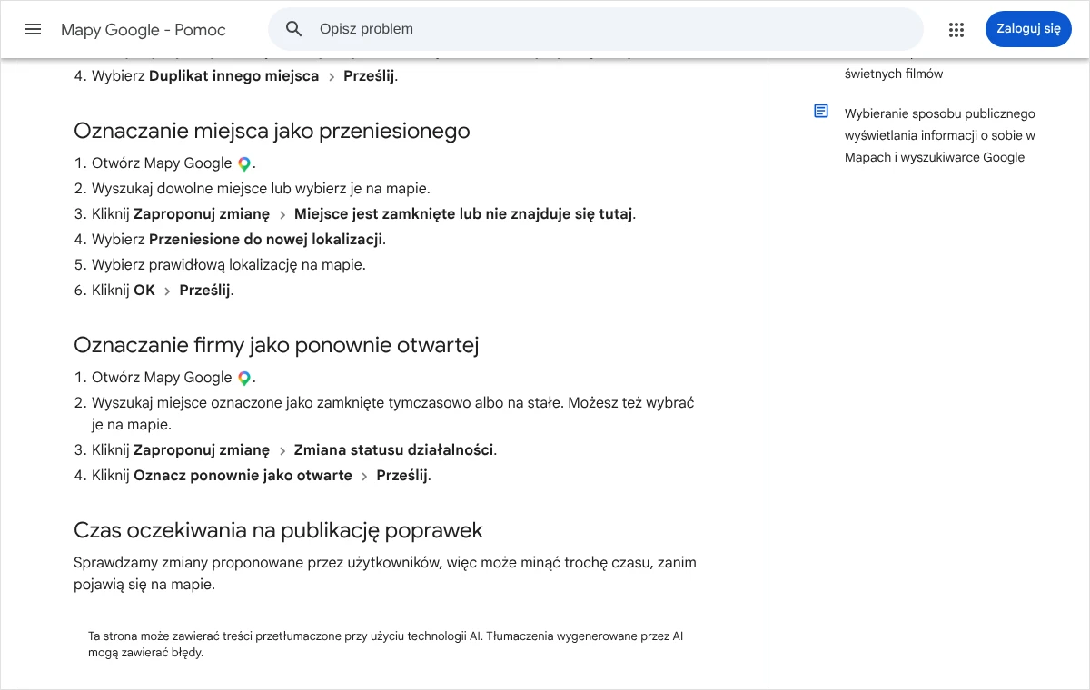Open the Mapy Google - Pomoc title link

144,30
